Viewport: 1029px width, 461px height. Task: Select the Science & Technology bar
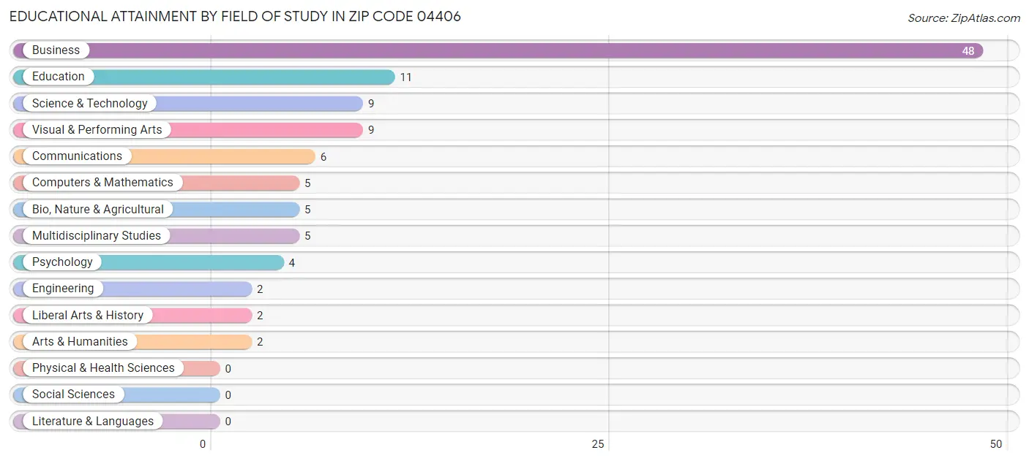[187, 104]
